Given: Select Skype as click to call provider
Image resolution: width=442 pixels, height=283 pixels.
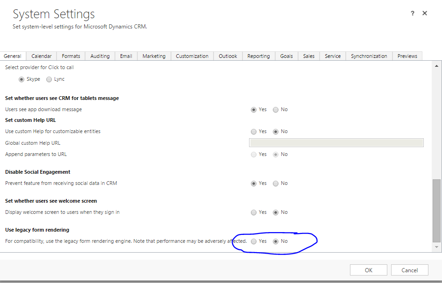Looking at the screenshot, I should [21, 79].
